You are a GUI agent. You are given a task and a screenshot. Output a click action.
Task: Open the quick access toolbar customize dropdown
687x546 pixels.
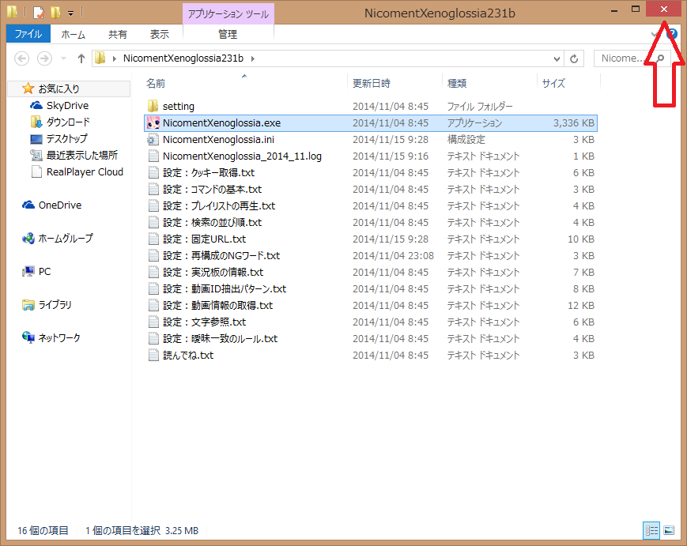70,11
